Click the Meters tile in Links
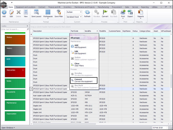 tap(15, 40)
